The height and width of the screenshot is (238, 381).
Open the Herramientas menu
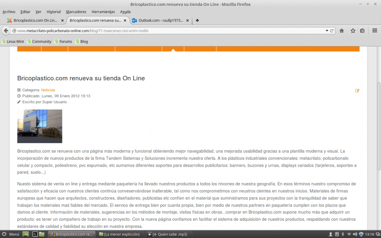pyautogui.click(x=103, y=12)
